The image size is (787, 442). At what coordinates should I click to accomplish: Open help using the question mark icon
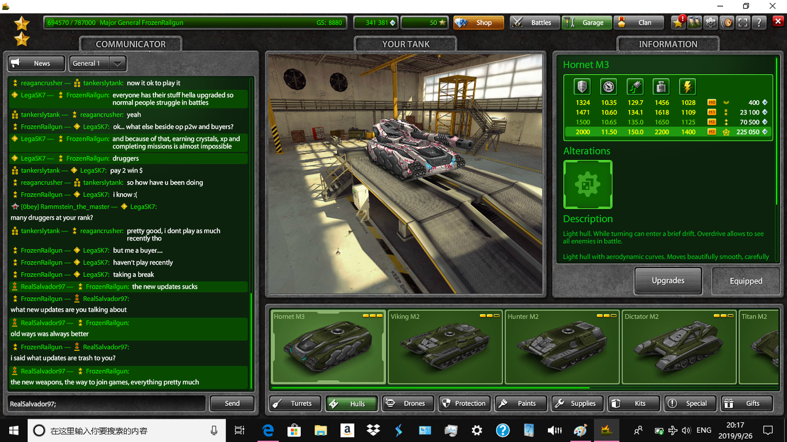pos(759,22)
